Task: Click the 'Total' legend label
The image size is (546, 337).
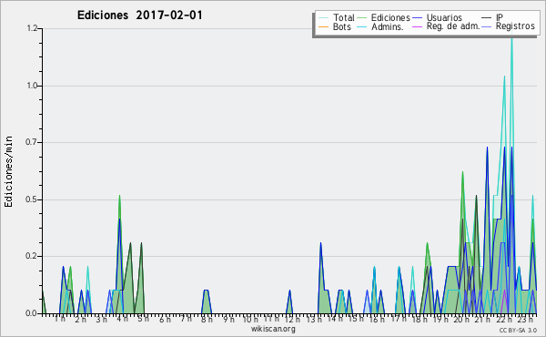Action: point(344,17)
